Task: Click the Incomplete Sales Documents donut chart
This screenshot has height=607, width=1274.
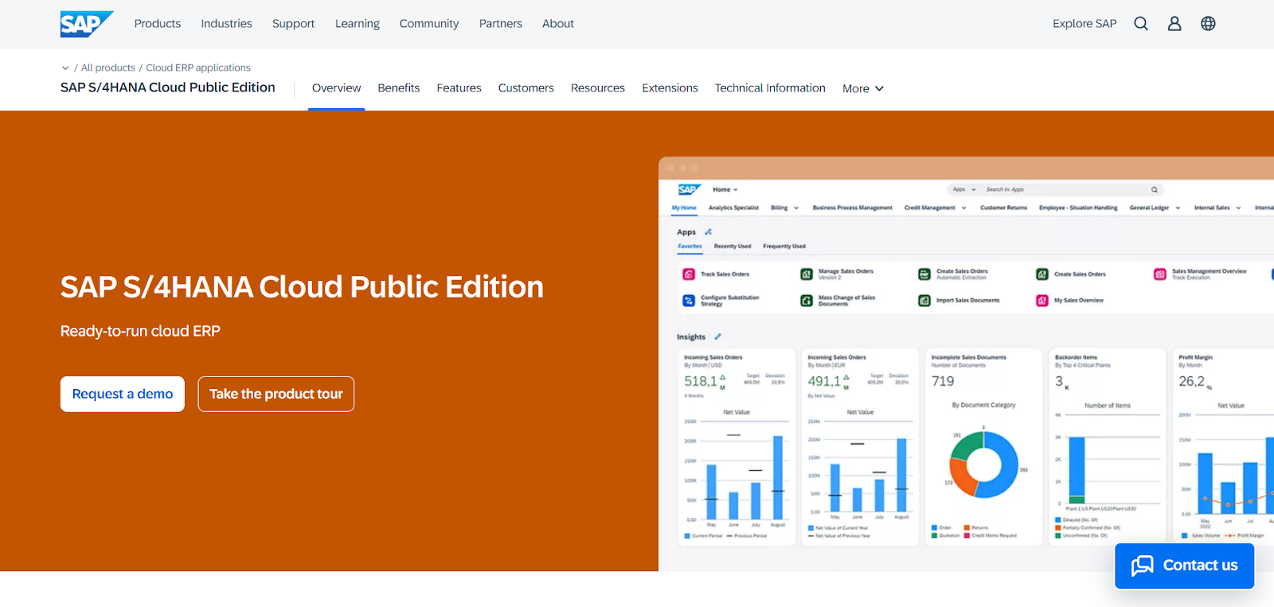Action: click(x=984, y=465)
